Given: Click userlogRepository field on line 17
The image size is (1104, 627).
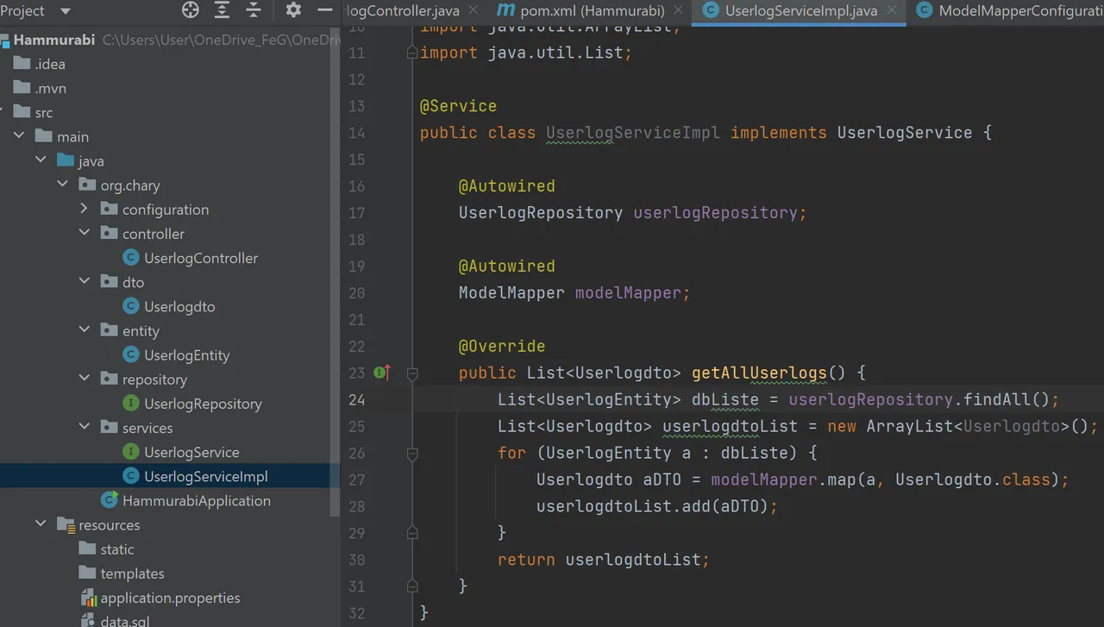Looking at the screenshot, I should (715, 213).
